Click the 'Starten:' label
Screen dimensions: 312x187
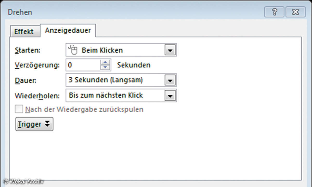[x=28, y=50]
